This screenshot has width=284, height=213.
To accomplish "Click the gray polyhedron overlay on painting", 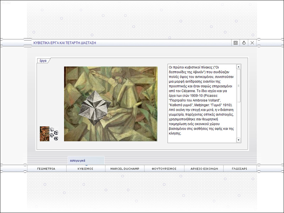I will (94, 108).
